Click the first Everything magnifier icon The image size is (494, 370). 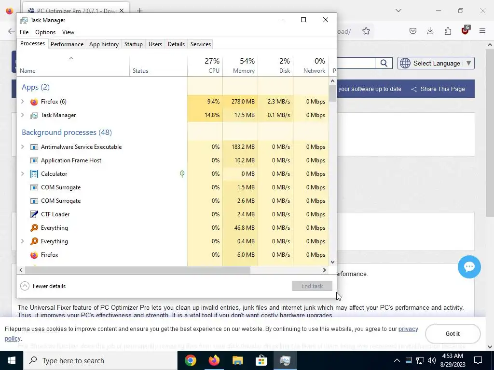tap(34, 228)
